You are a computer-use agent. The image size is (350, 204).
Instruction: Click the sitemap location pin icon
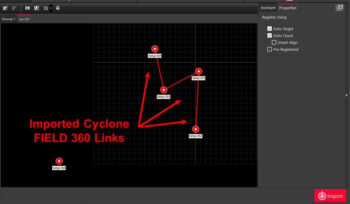(x=36, y=8)
